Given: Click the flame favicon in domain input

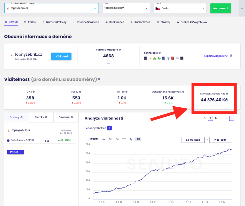Looking at the screenshot, I should (x=8, y=8).
